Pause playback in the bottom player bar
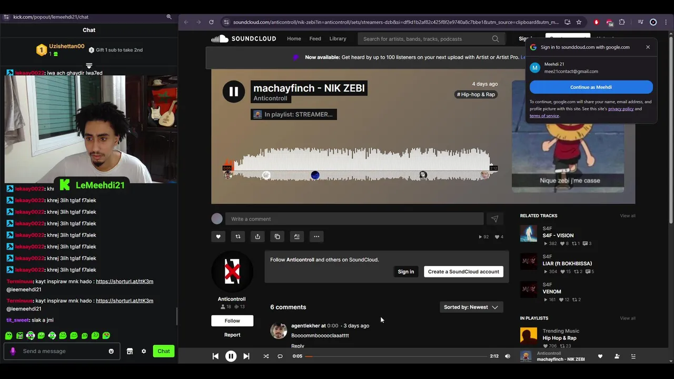Viewport: 674px width, 379px height. (x=231, y=356)
